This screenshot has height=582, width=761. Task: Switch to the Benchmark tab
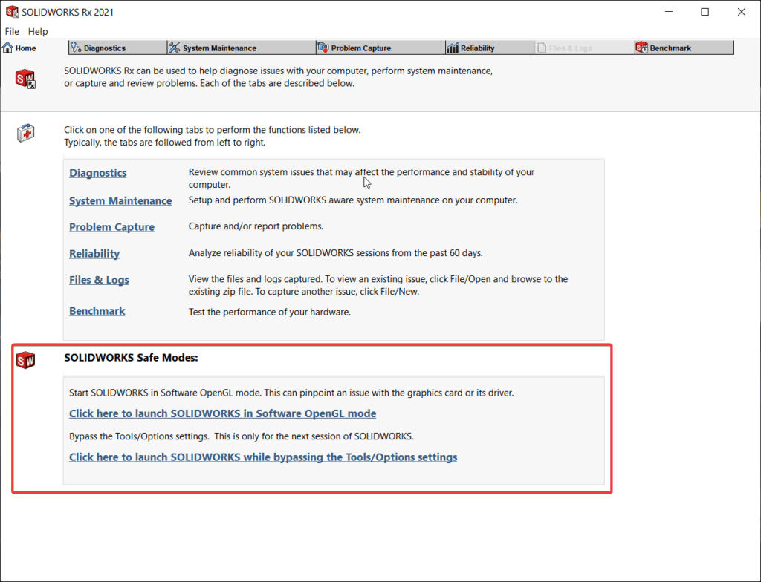(684, 48)
